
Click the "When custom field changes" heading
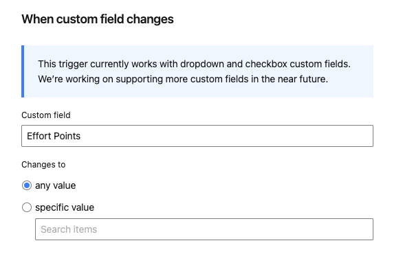[98, 19]
